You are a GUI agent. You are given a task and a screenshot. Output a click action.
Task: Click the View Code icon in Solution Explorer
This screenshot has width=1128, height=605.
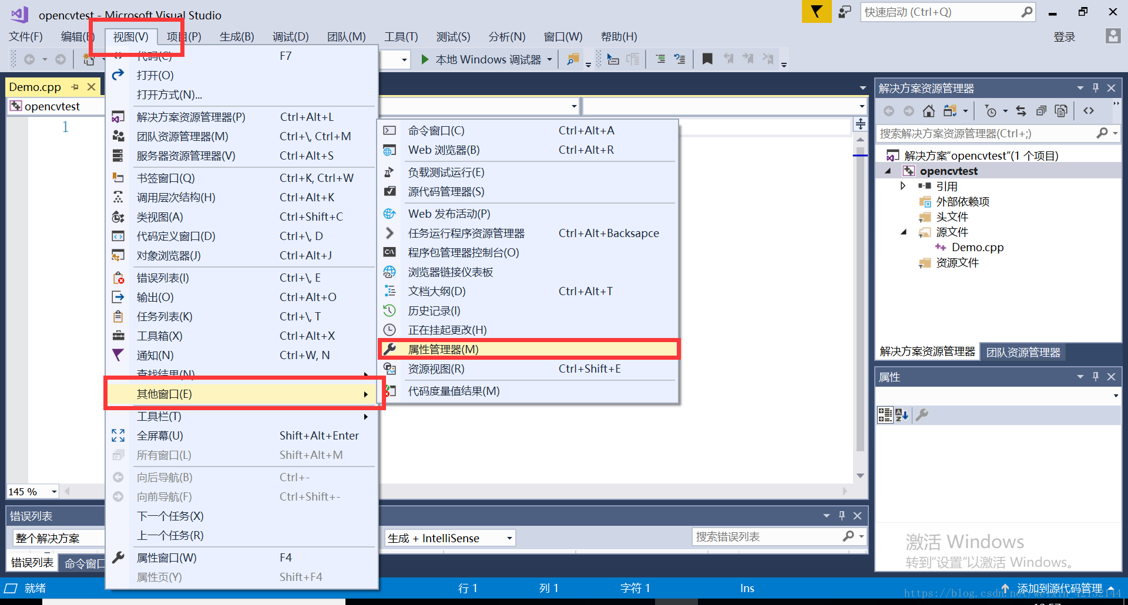click(1089, 110)
